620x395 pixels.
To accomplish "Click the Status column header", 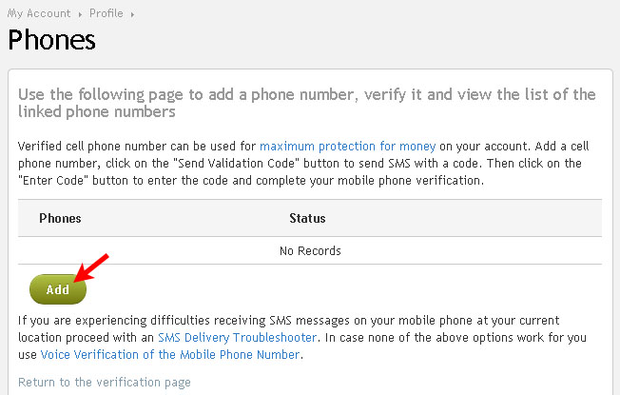I will [307, 218].
